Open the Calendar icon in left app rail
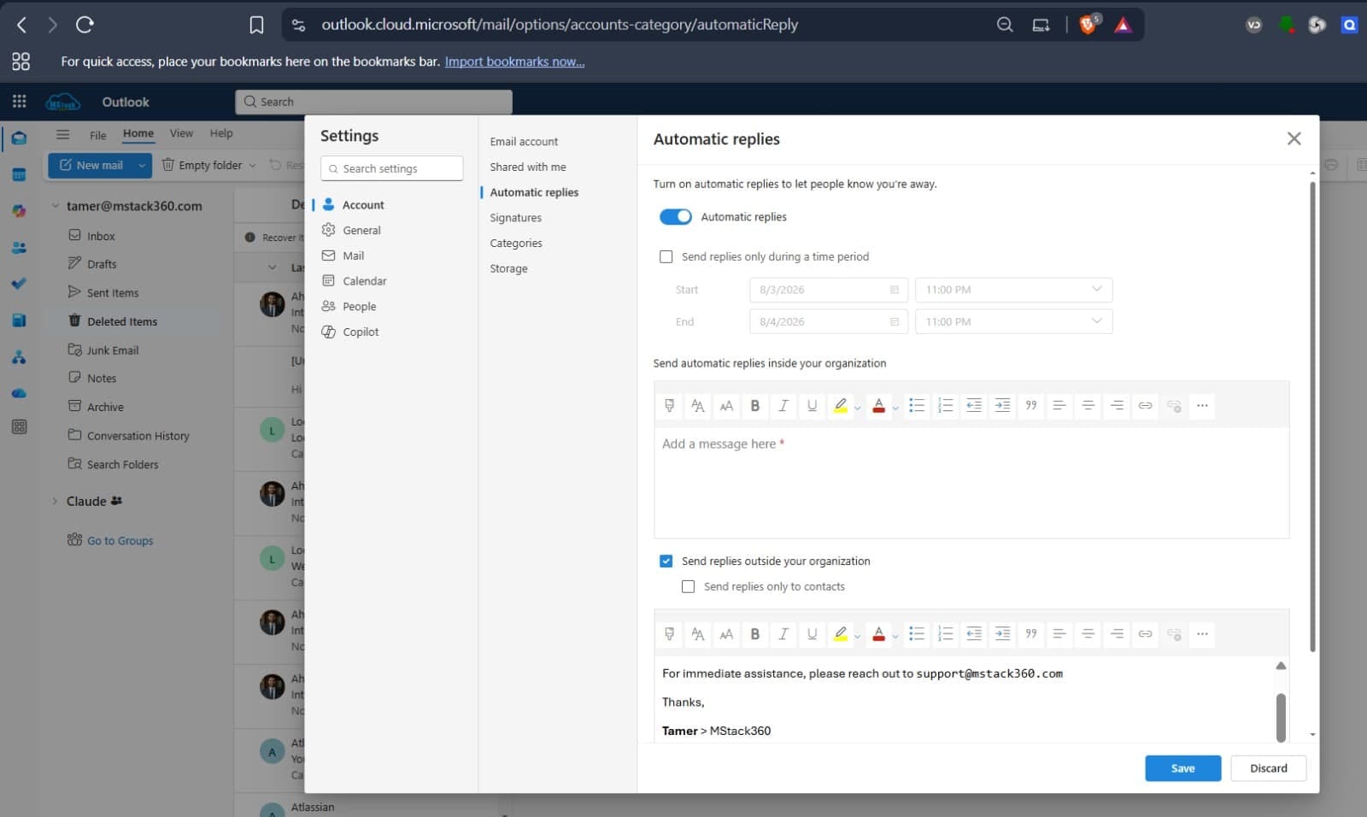This screenshot has height=817, width=1367. 19,175
